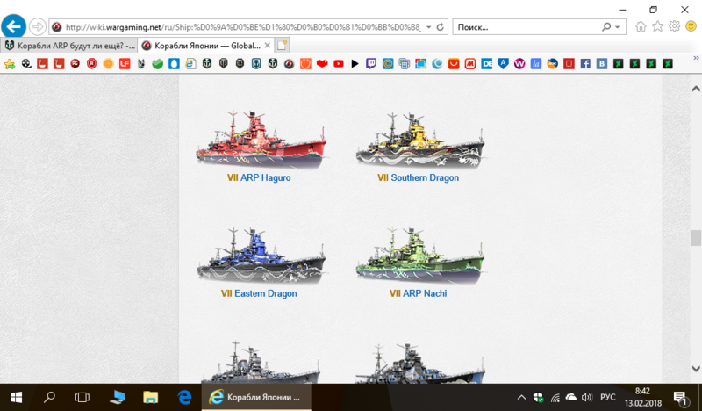
Task: Click the green ARP Nachi ship image
Action: coord(420,255)
